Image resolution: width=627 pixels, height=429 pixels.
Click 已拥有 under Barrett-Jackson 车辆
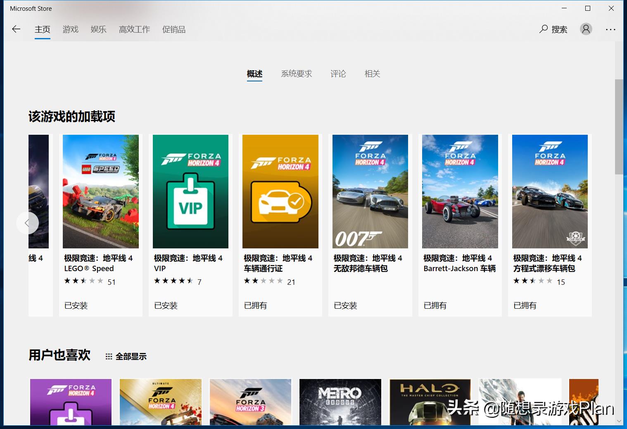[x=435, y=305]
